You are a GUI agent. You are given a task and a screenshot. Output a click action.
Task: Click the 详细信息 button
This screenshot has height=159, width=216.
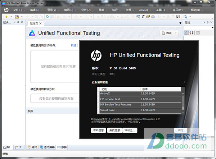(98, 130)
